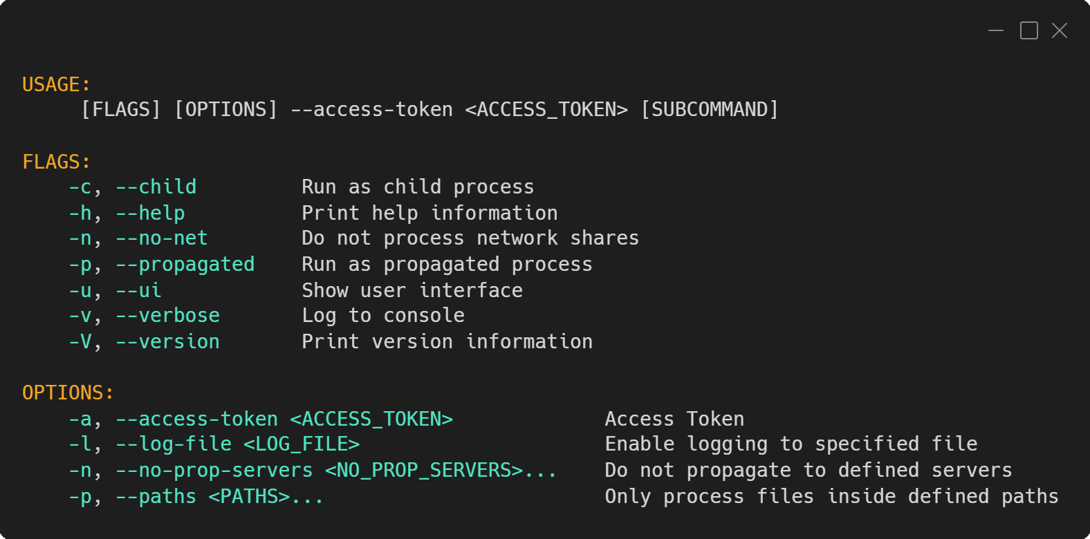Select the --verbose flag text
Viewport: 1090px width, 539px height.
click(168, 315)
